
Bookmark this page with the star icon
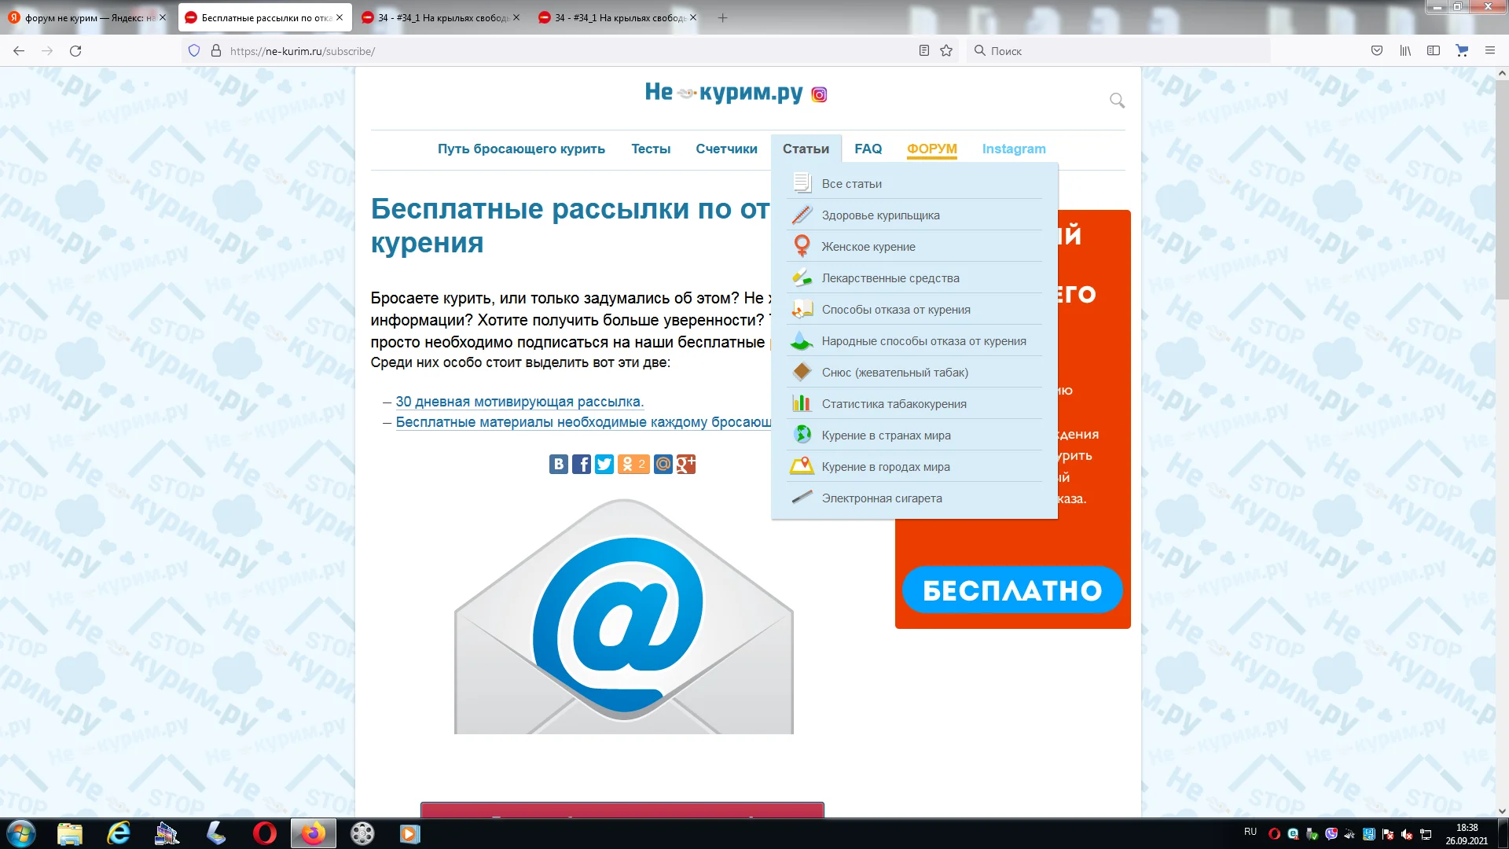point(945,50)
